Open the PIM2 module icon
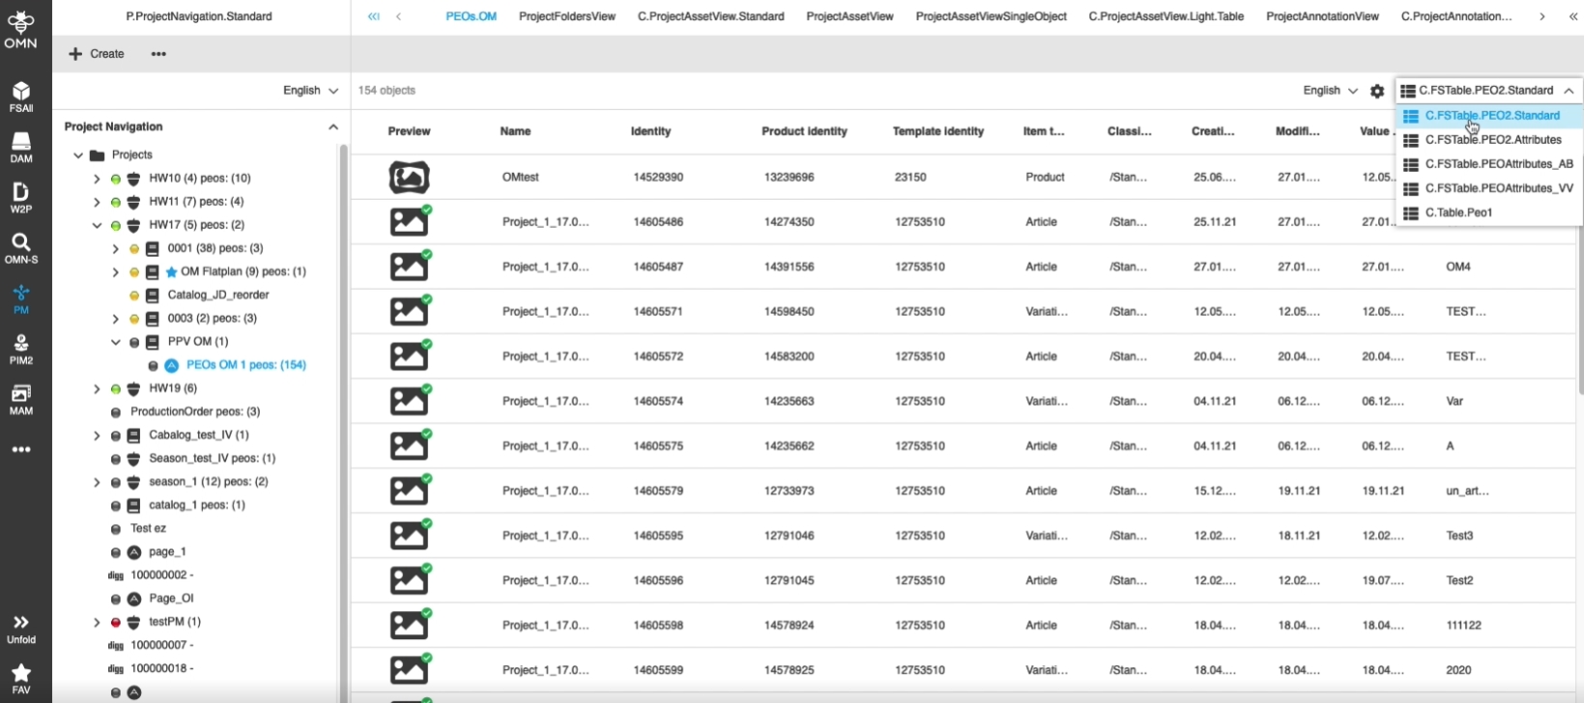Screen dimensions: 1584x703 [21, 349]
